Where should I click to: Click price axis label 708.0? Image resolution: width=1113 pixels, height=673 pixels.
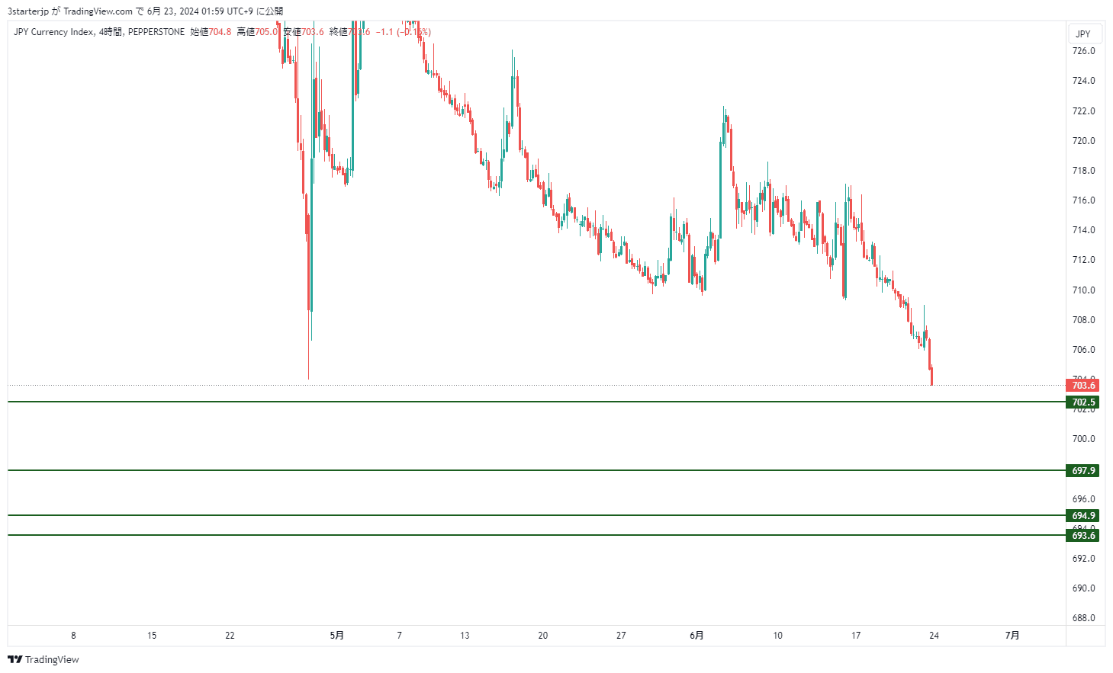pos(1083,320)
